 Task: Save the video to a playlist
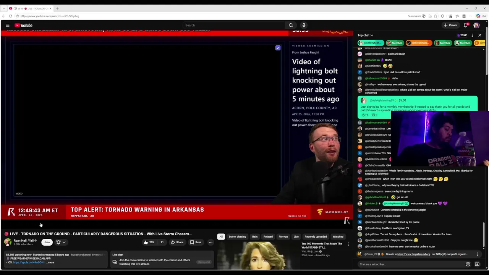point(196,242)
